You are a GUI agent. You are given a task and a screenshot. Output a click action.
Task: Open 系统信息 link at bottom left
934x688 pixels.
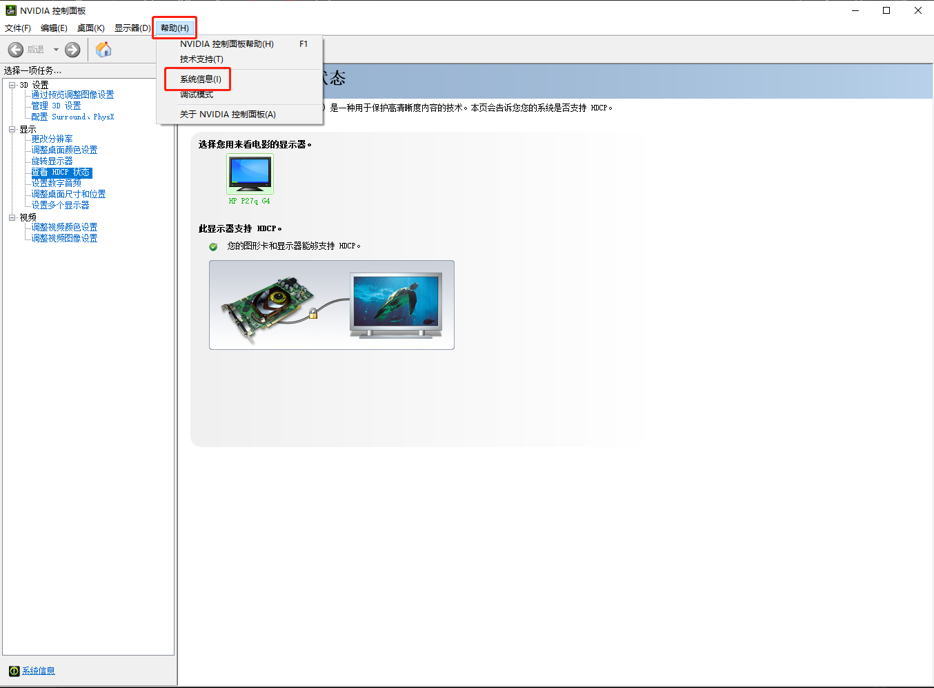click(39, 671)
